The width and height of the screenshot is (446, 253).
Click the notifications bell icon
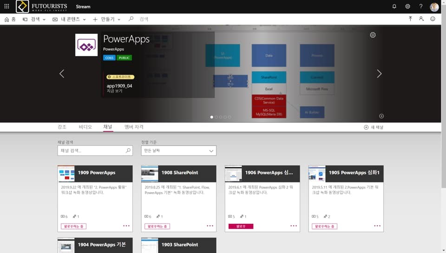point(394,6)
